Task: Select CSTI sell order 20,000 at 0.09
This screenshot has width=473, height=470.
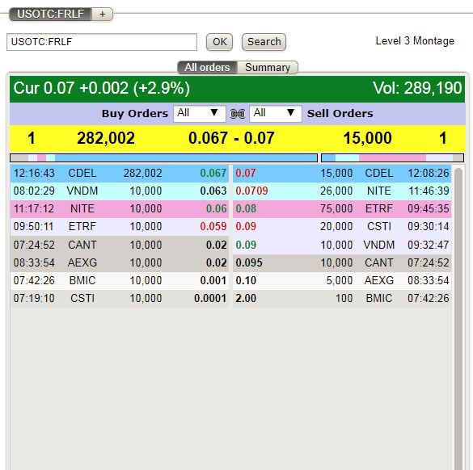Action: [342, 227]
